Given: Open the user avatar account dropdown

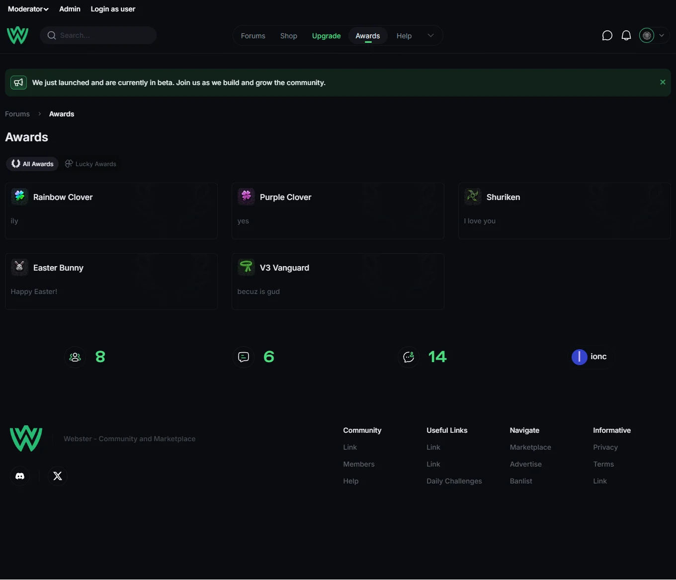Looking at the screenshot, I should [x=653, y=35].
